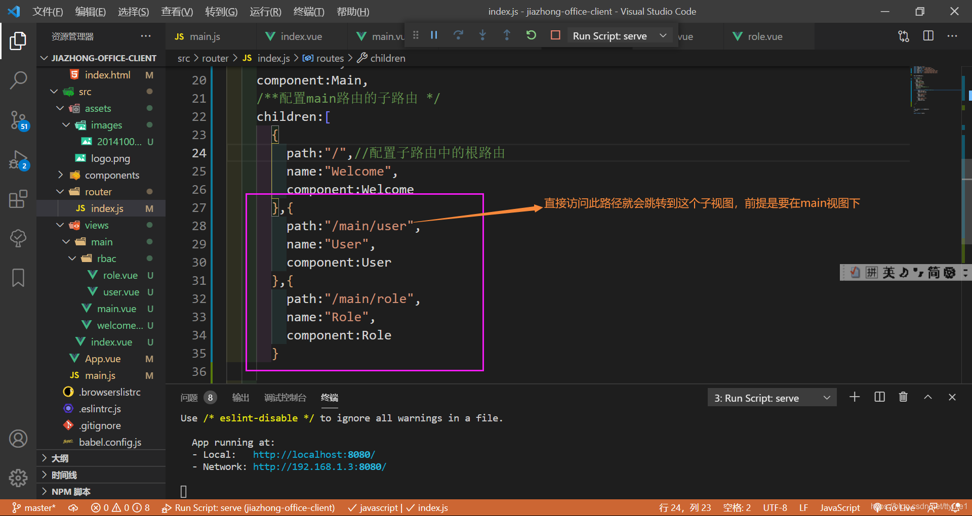Open the Explorer view in activity bar
972x516 pixels.
18,41
